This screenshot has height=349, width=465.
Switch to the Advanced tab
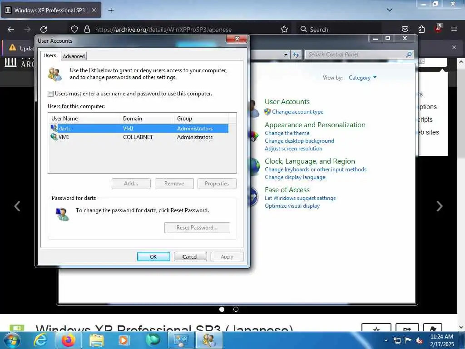coord(74,56)
